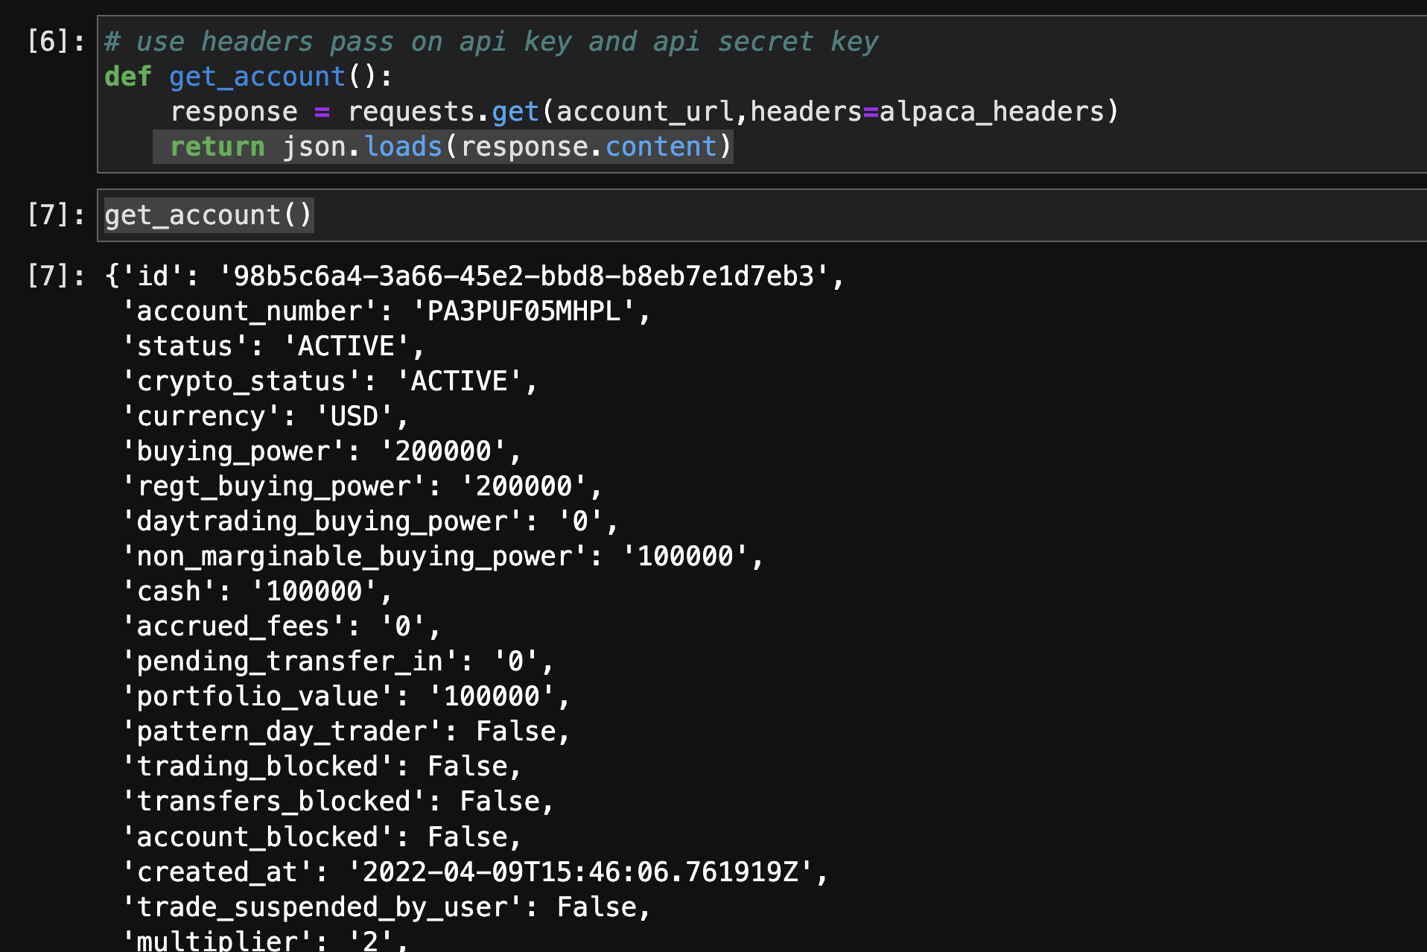The width and height of the screenshot is (1427, 952).
Task: Click the 'id' output line
Action: coord(474,276)
